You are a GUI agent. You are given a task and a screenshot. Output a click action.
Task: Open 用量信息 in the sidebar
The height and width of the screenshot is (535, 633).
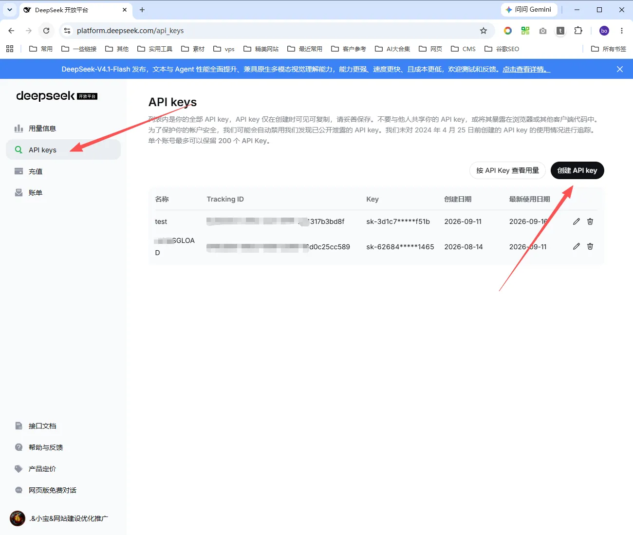63,129
